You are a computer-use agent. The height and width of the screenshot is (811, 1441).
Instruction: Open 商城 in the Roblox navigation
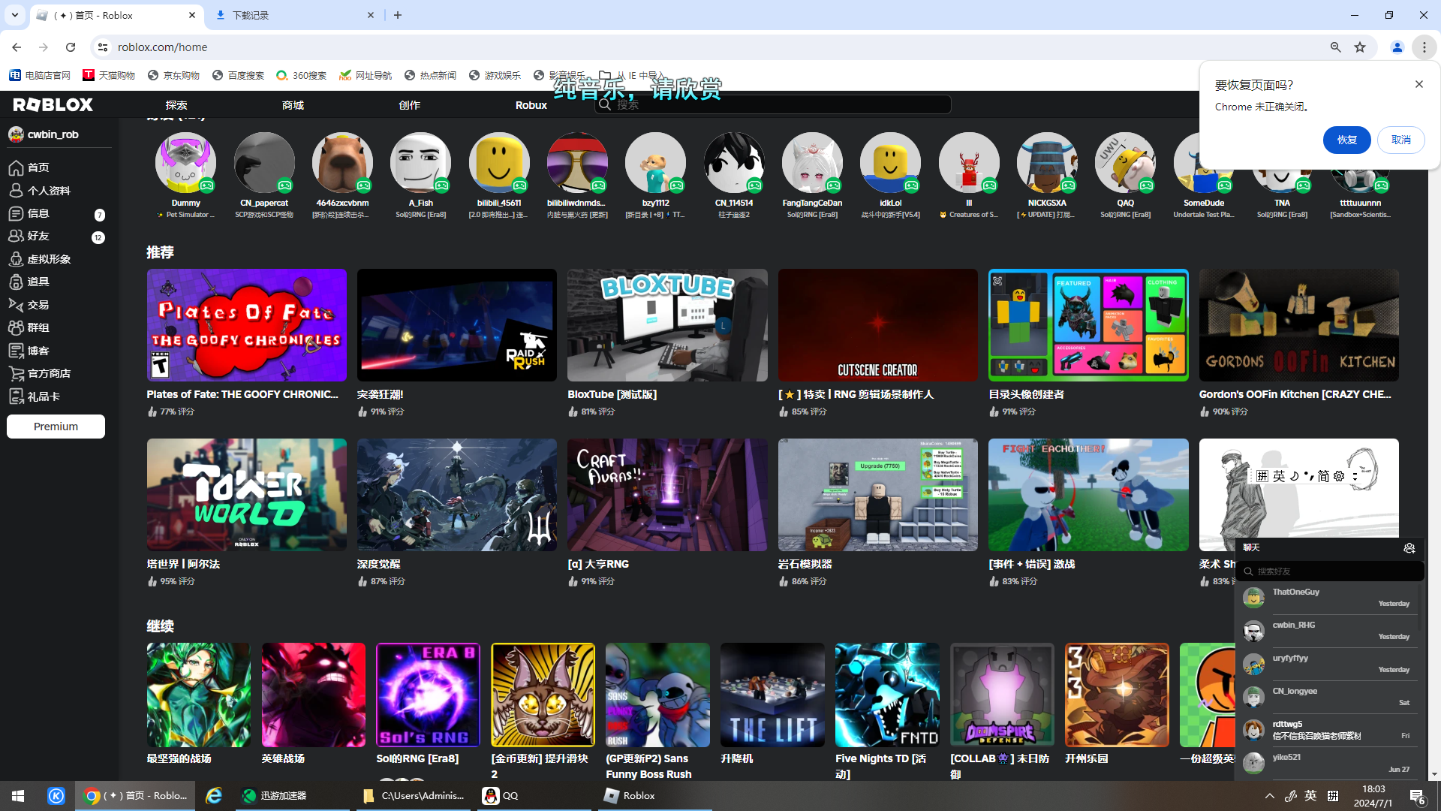pos(293,105)
